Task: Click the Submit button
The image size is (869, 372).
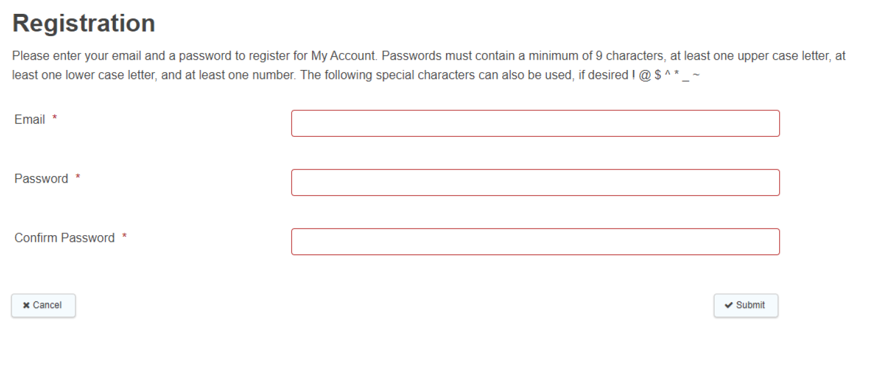Action: click(745, 305)
